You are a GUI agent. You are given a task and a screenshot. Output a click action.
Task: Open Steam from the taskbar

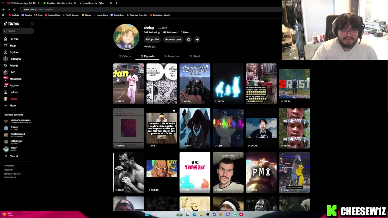pyautogui.click(x=214, y=214)
